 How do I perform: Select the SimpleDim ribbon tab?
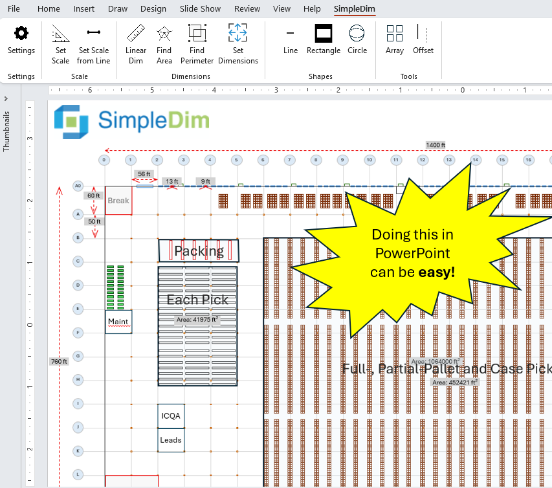click(x=354, y=9)
